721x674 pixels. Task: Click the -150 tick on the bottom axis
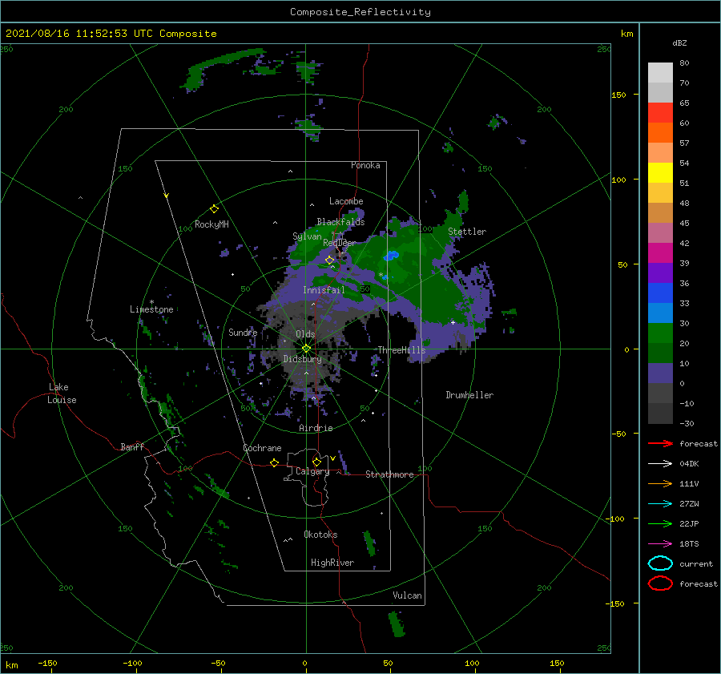(47, 663)
